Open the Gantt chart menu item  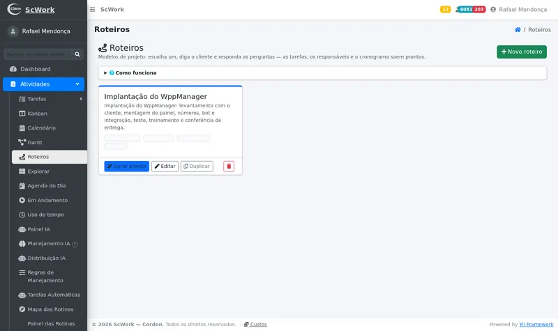click(x=50, y=142)
